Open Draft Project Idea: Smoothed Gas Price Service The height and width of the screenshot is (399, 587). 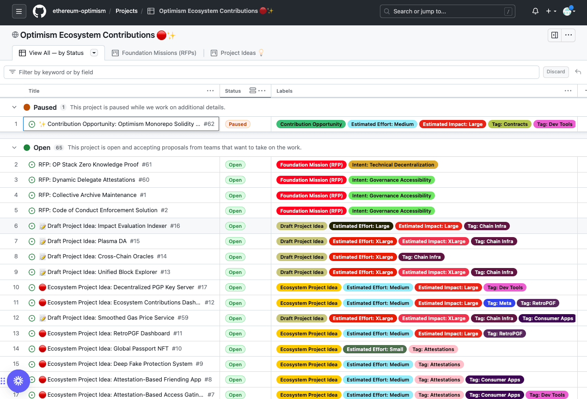click(111, 318)
